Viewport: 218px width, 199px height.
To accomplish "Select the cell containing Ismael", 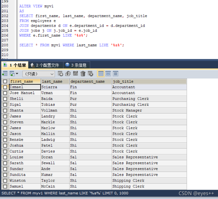I will coord(25,87).
